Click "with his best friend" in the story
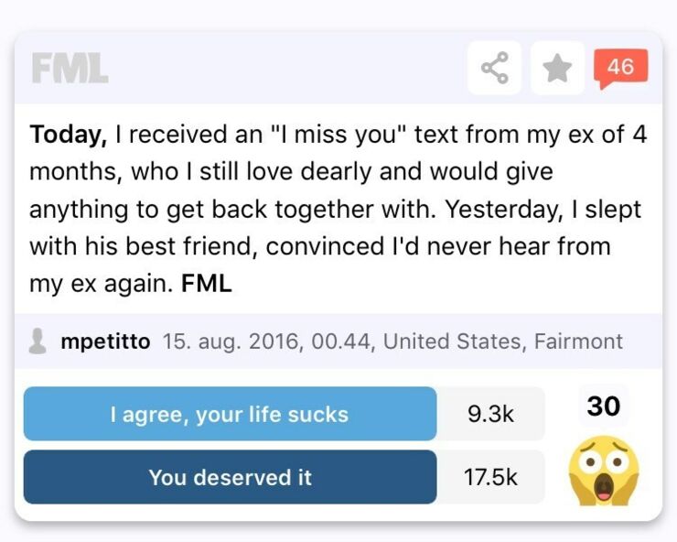The width and height of the screenshot is (677, 542). click(140, 246)
